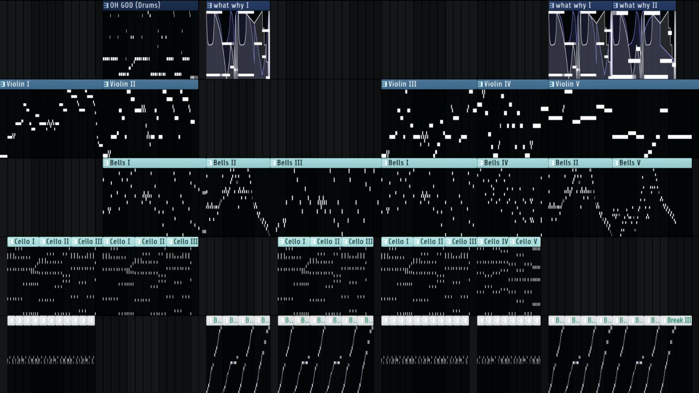Open menu icon of Bells I beneath Violin III
The height and width of the screenshot is (393, 699).
(385, 163)
